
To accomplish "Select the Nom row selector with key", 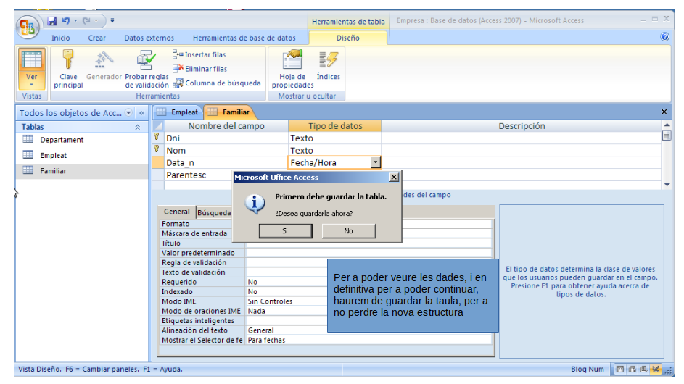I will (x=157, y=150).
